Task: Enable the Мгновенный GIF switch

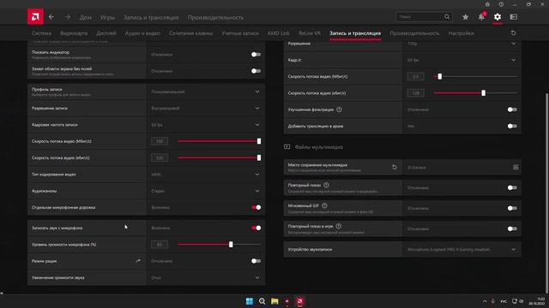Action: [512, 208]
